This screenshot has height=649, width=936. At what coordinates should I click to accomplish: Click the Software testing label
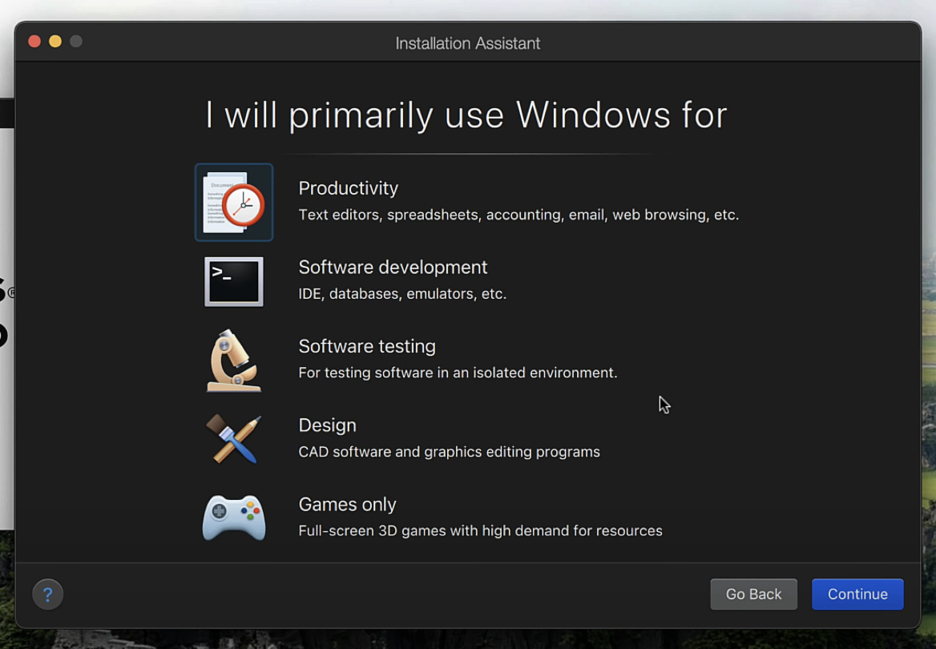click(x=367, y=346)
